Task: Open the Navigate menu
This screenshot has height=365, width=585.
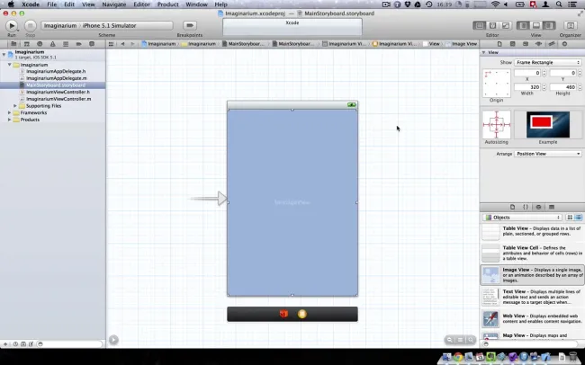Action: point(113,4)
